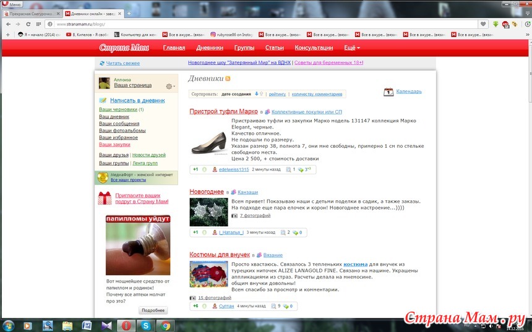Image resolution: width=532 pixels, height=332 pixels.
Task: Open Группы in the red menu
Action: click(244, 48)
